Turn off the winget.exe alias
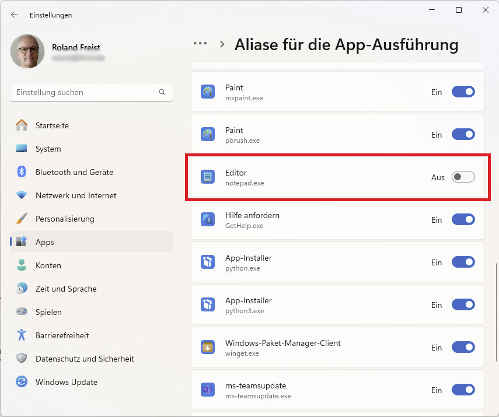 pyautogui.click(x=463, y=348)
